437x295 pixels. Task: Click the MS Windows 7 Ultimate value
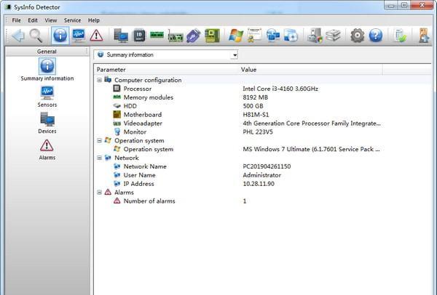pyautogui.click(x=311, y=149)
